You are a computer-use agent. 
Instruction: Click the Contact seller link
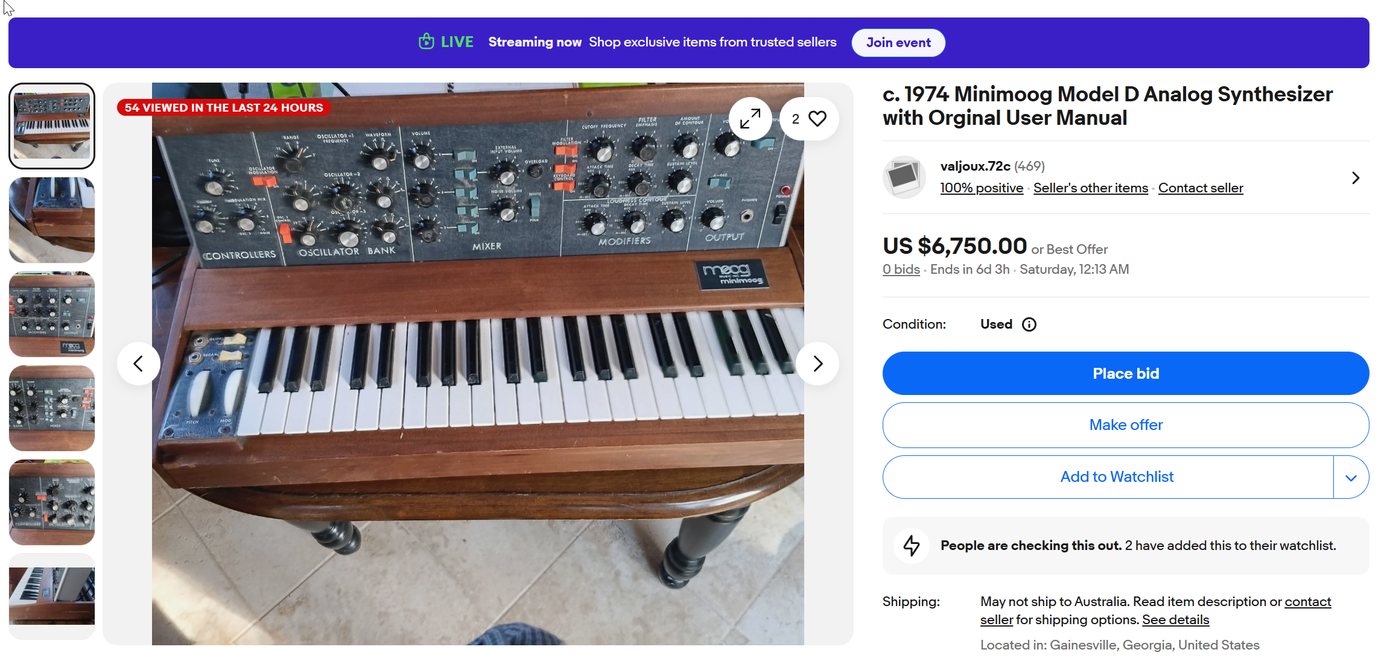1200,188
